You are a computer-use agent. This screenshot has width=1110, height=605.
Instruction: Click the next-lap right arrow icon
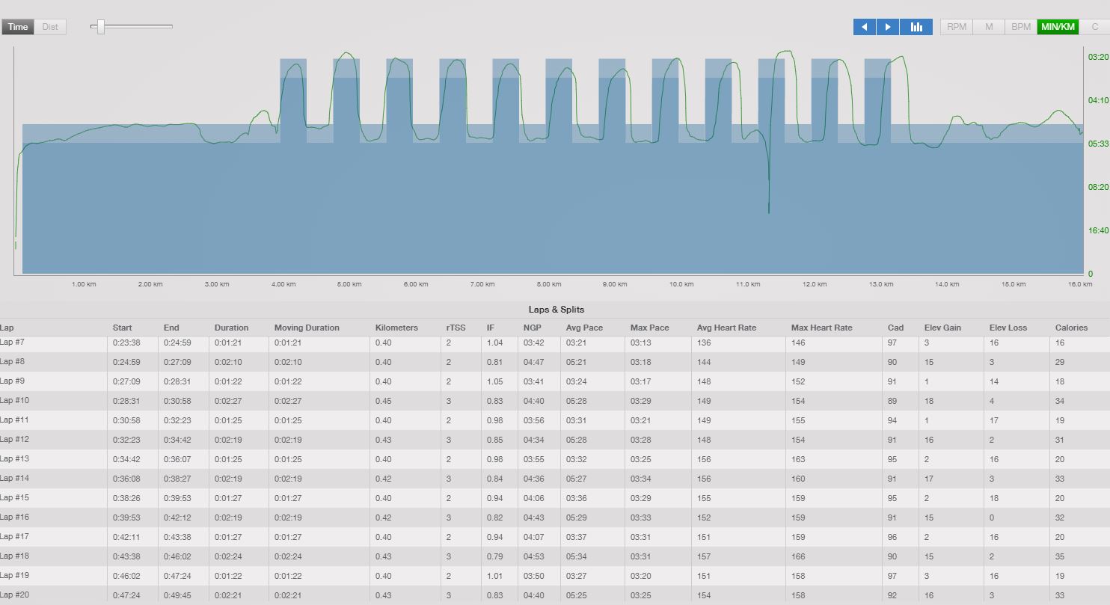coord(888,27)
